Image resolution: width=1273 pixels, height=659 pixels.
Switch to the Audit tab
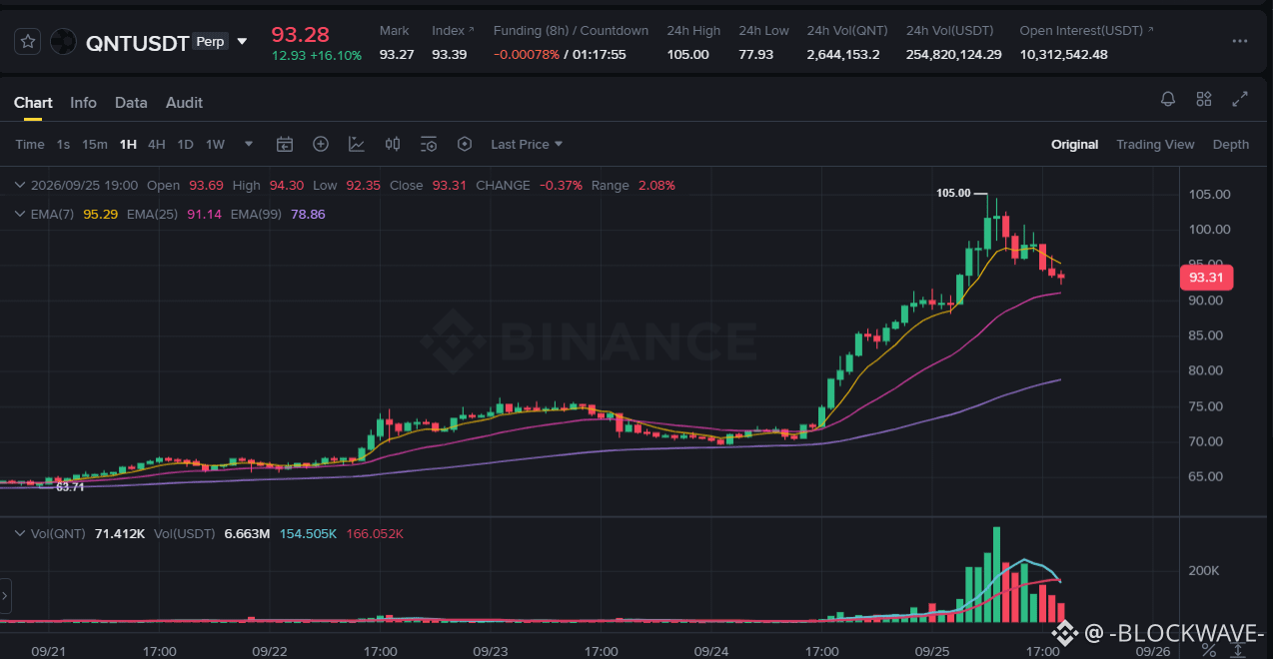tap(184, 102)
